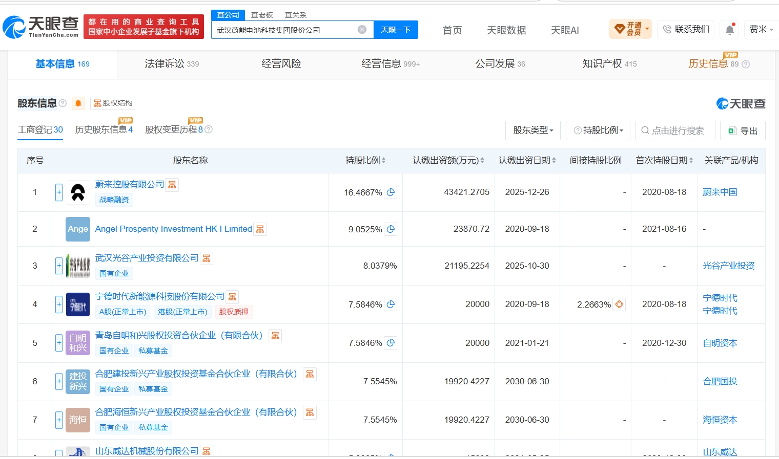Sort table by 持股比例 column header
The width and height of the screenshot is (779, 459).
(x=365, y=161)
